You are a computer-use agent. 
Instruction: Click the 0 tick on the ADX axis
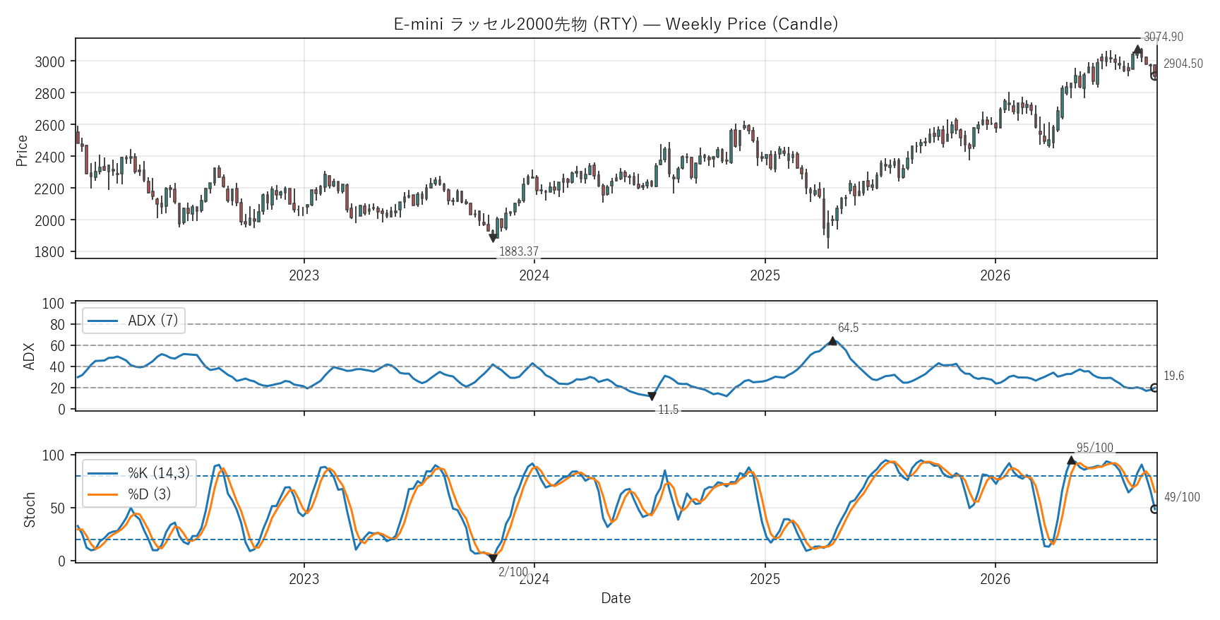pos(61,410)
